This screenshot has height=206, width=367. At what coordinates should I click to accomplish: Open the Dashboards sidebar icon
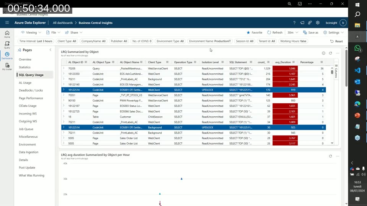tap(7, 56)
